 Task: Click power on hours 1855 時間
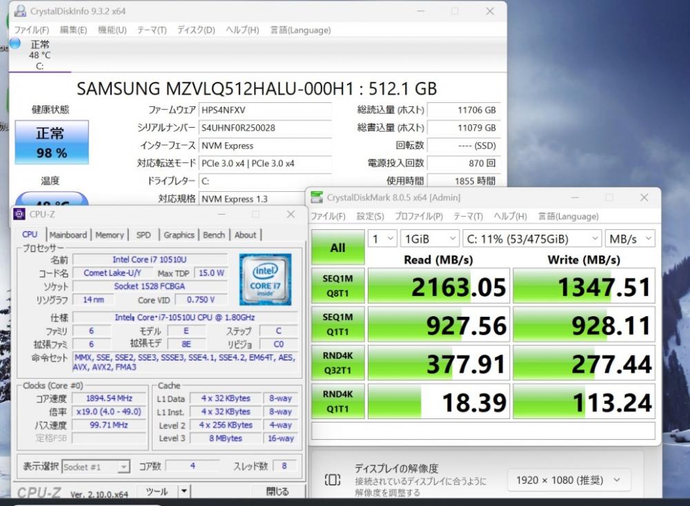[x=464, y=181]
